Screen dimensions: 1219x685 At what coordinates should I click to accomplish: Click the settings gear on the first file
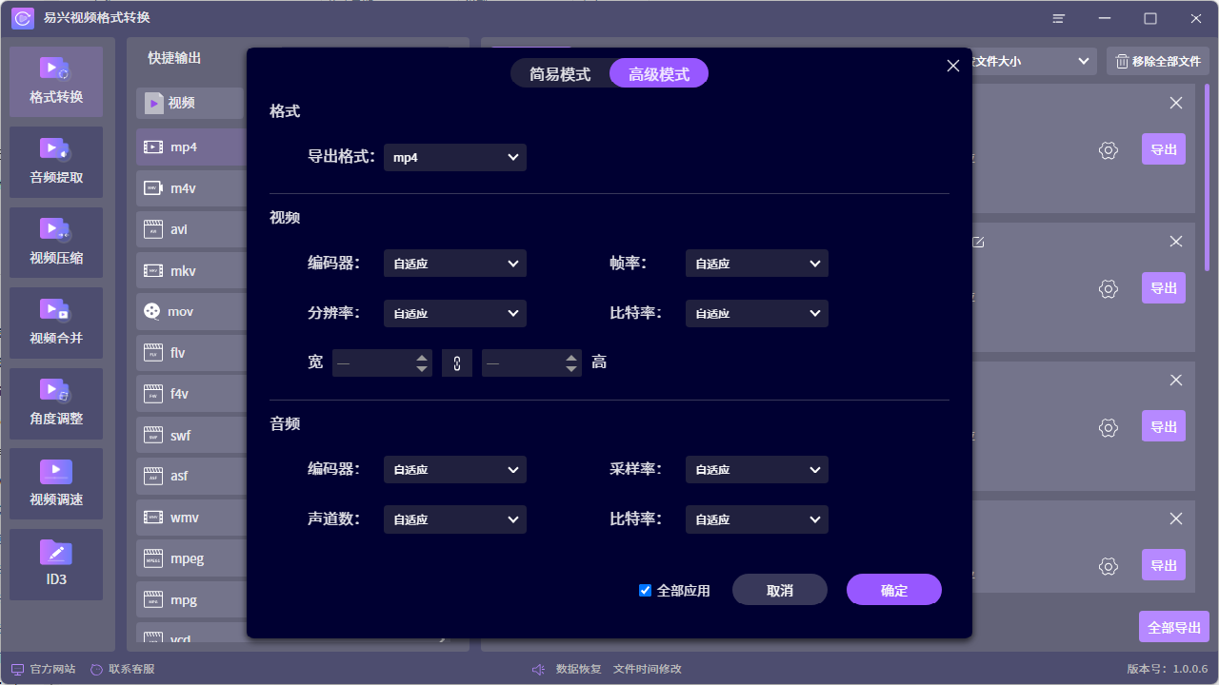1108,150
